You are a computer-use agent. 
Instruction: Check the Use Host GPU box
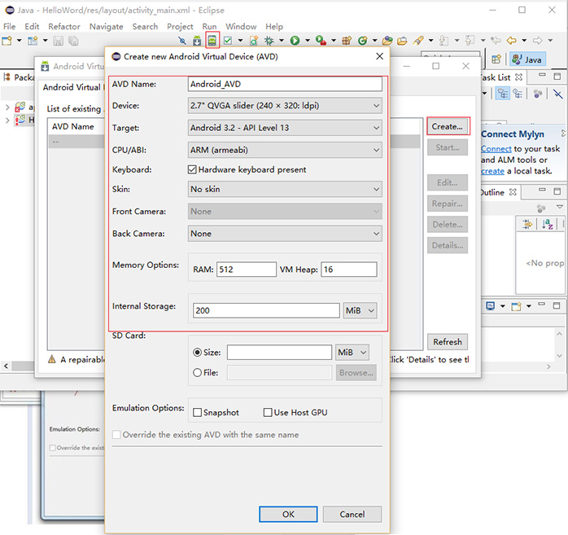(x=268, y=413)
